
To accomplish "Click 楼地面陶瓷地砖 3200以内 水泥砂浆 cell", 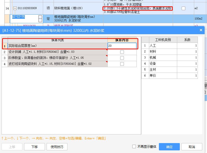I will point(78,19).
